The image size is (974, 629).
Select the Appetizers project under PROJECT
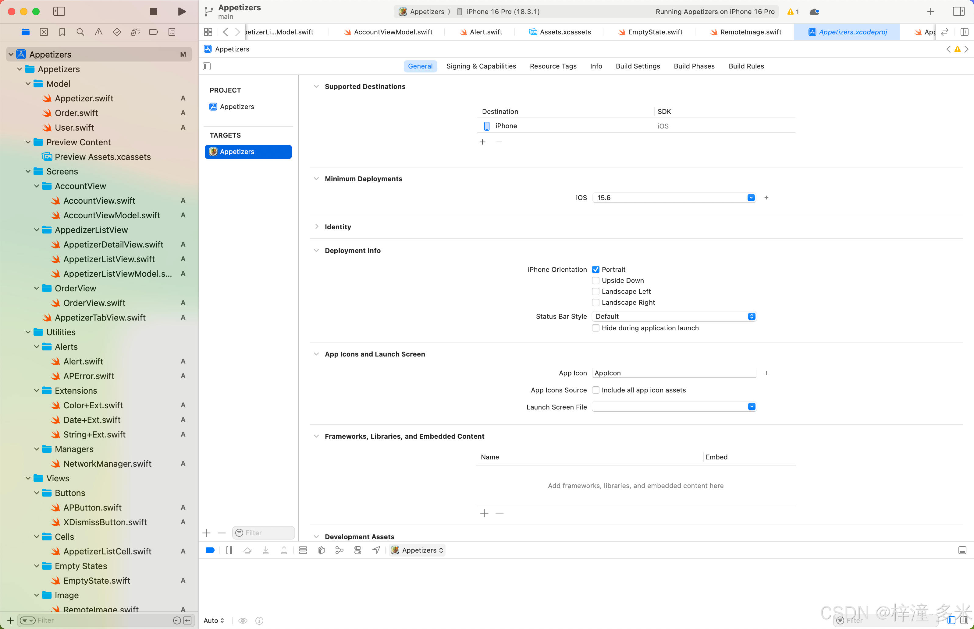click(237, 107)
